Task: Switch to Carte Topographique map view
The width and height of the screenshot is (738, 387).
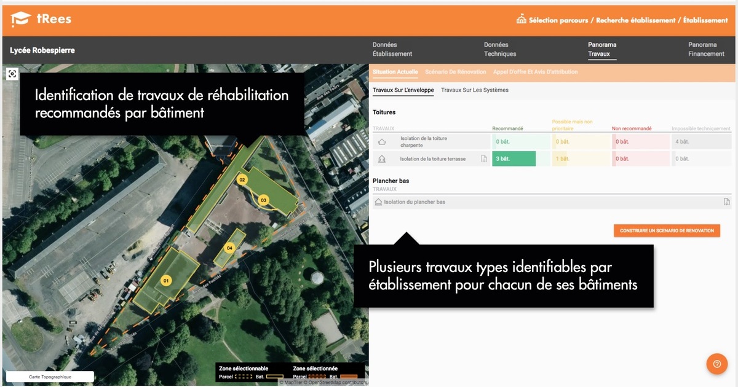Action: click(50, 377)
